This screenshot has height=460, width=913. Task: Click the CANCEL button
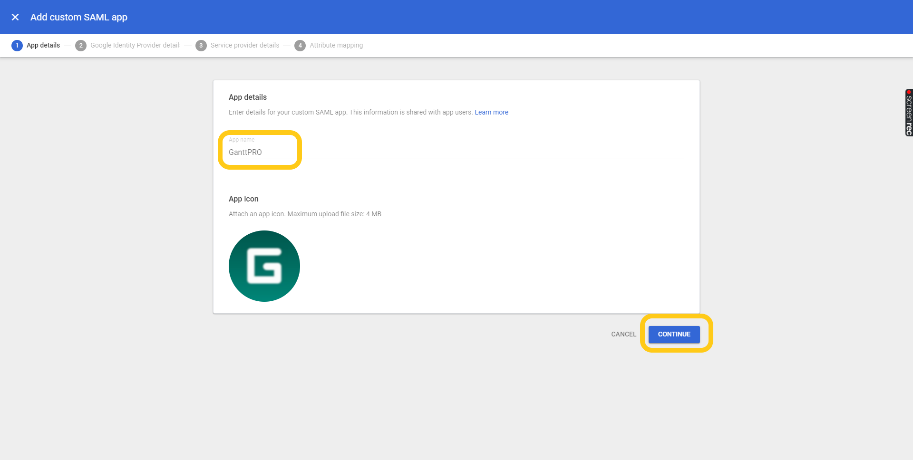[x=623, y=334]
